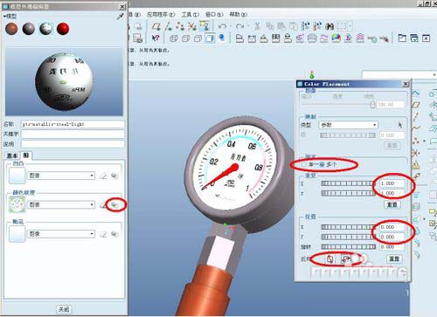The width and height of the screenshot is (437, 317).
Task: Switch to the Map tab
Action: pyautogui.click(x=26, y=155)
